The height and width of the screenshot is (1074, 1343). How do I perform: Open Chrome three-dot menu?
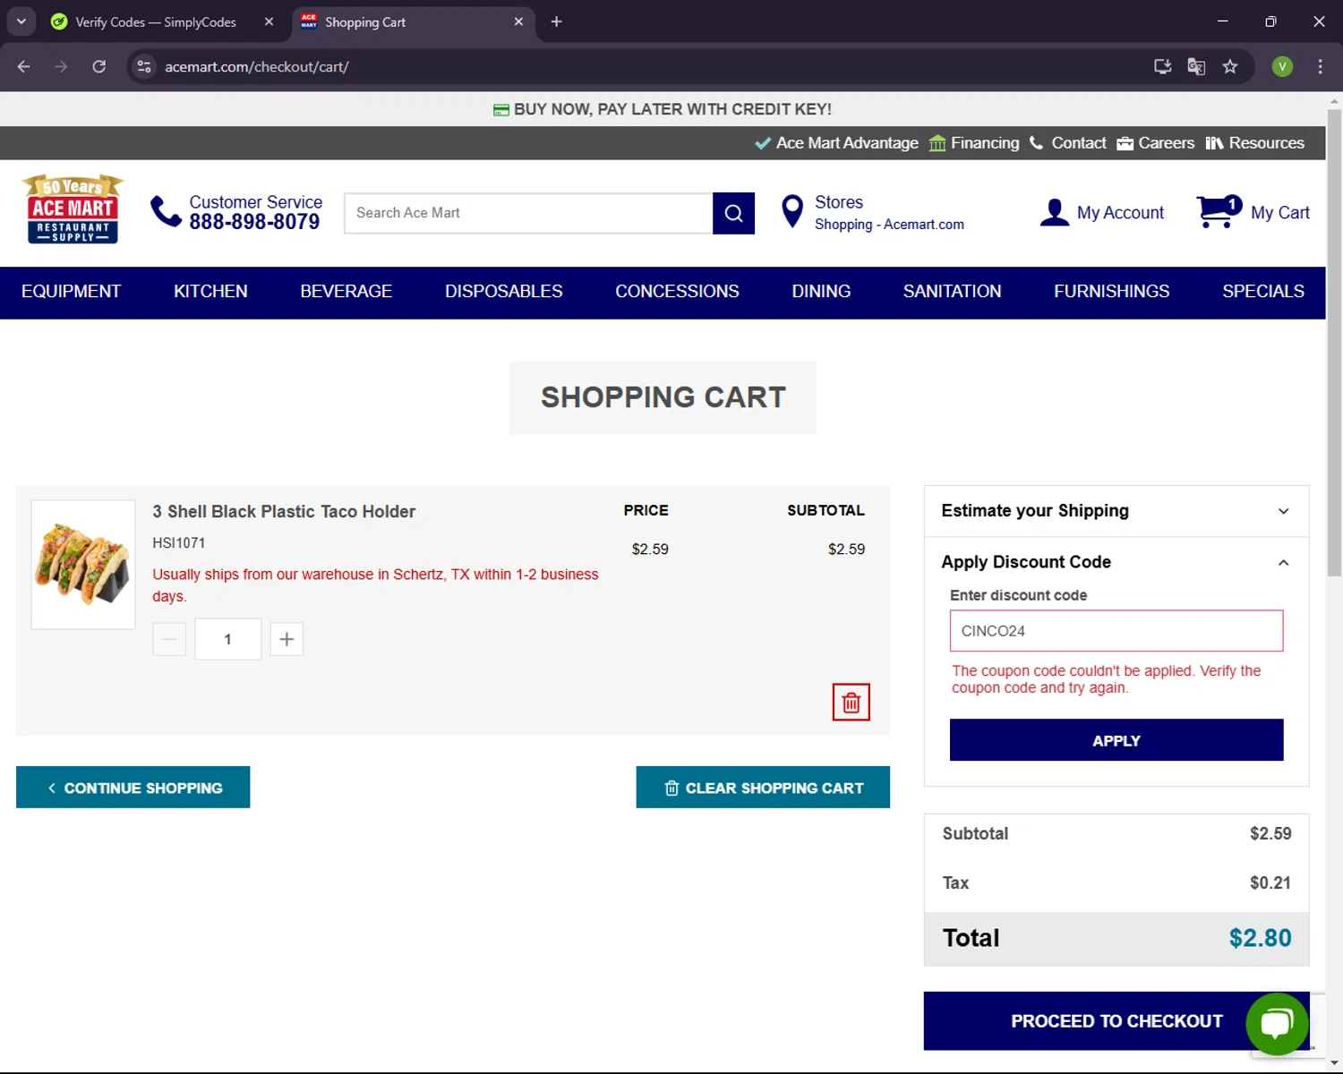tap(1320, 66)
